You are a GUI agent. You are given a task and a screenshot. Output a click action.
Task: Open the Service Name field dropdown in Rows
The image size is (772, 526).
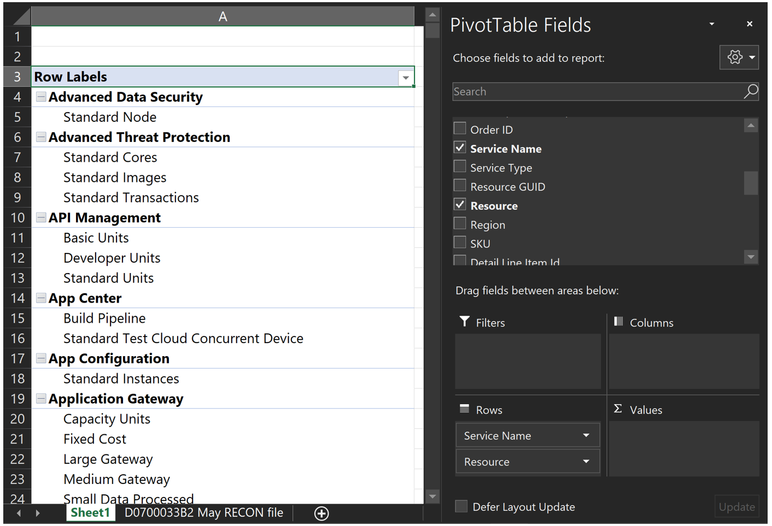coord(586,435)
